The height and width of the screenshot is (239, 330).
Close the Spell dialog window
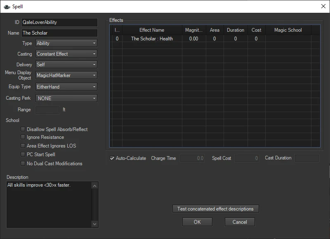323,6
